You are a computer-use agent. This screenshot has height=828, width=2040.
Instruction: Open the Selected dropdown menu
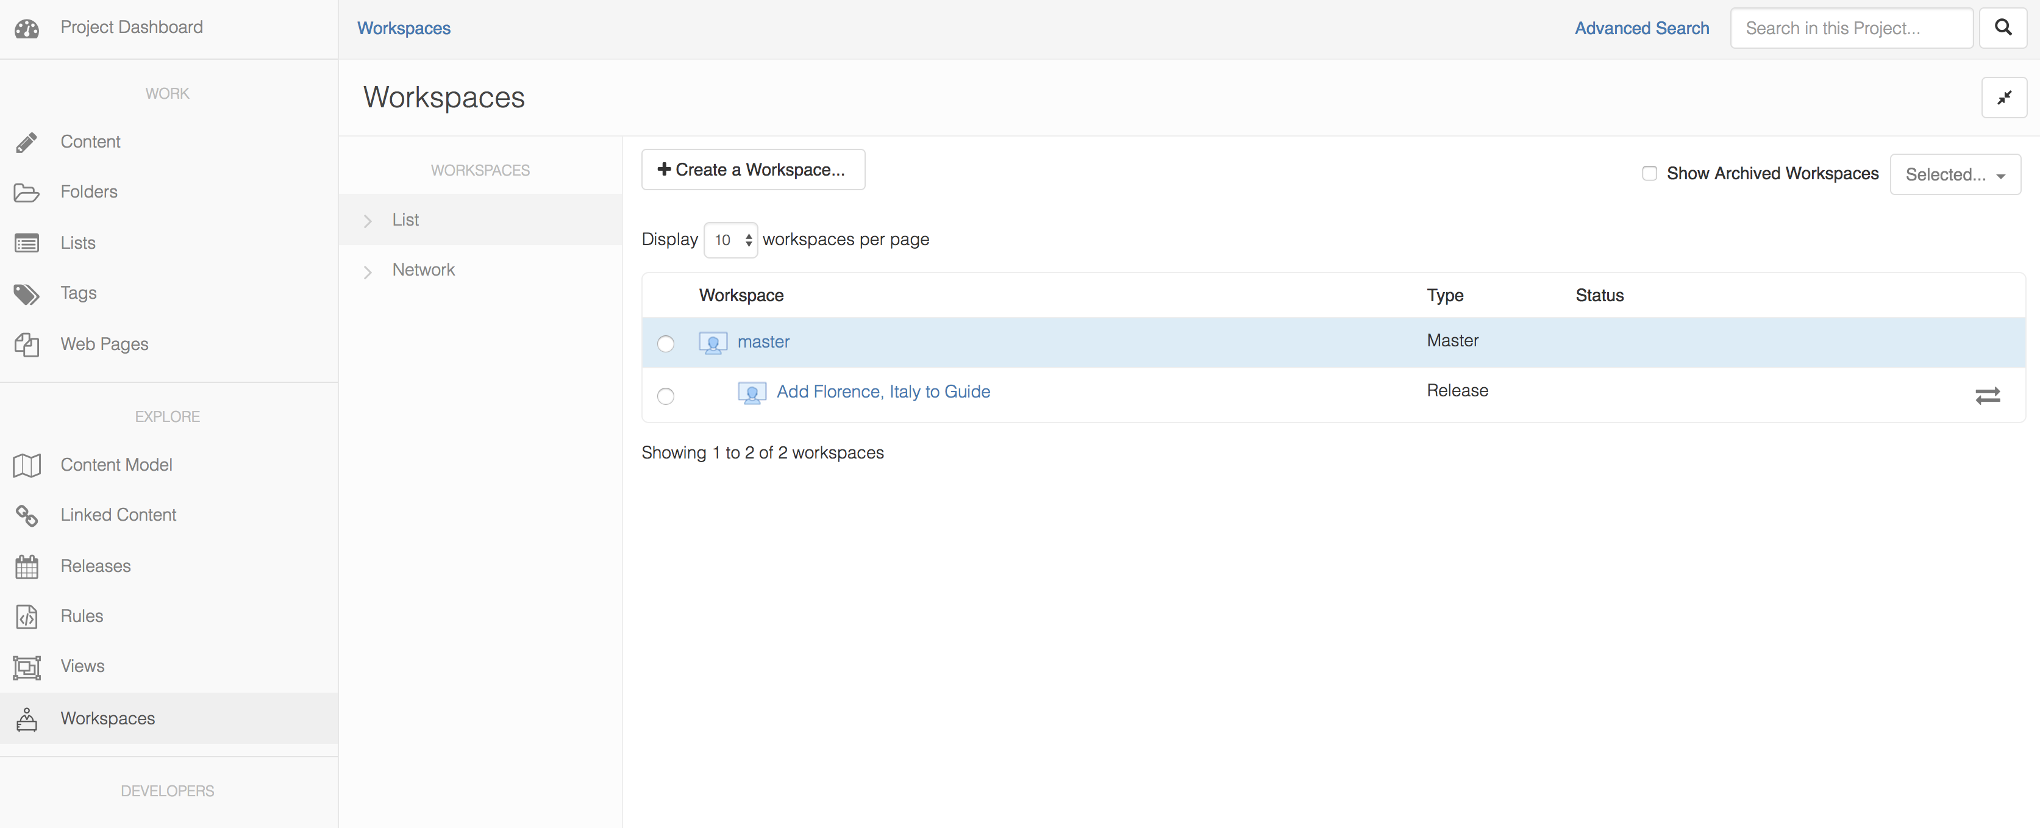point(1954,173)
